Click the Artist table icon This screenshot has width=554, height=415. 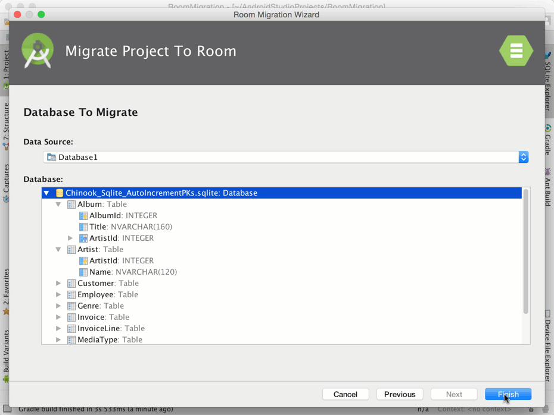pyautogui.click(x=71, y=250)
